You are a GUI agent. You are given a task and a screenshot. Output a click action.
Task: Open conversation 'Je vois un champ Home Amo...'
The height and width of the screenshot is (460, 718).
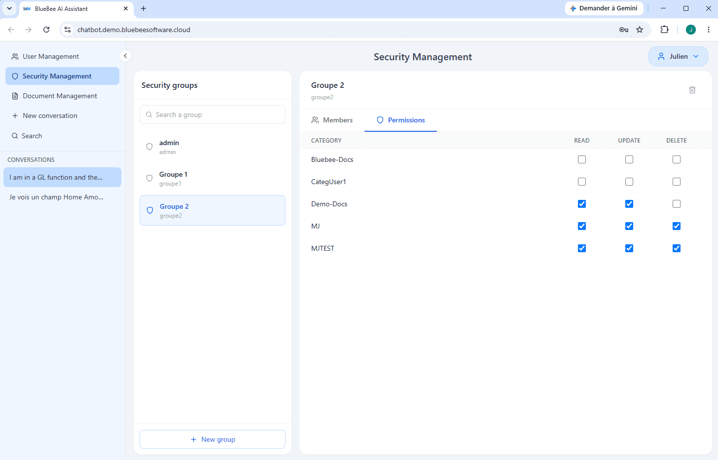(62, 197)
